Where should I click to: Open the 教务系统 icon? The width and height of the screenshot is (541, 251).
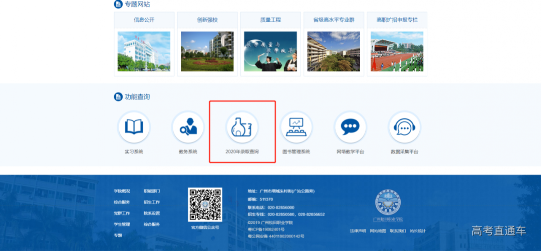188,127
